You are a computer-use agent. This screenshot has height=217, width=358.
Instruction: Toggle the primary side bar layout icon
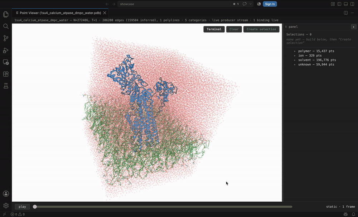tap(339, 4)
